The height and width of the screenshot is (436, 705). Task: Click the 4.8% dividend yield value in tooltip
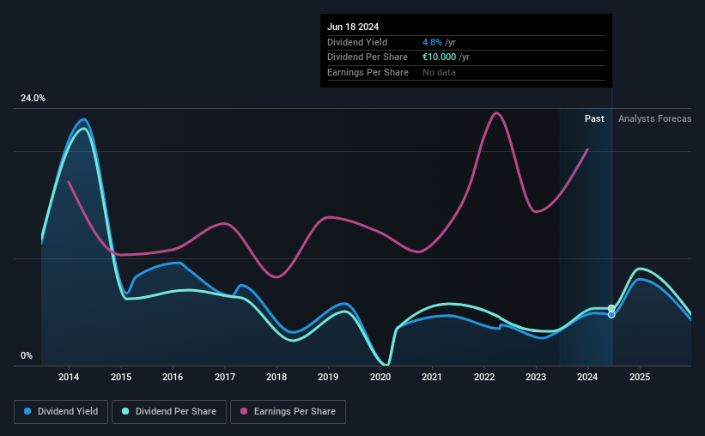[432, 42]
